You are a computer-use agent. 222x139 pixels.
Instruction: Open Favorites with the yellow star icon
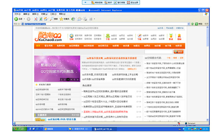coord(61,19)
